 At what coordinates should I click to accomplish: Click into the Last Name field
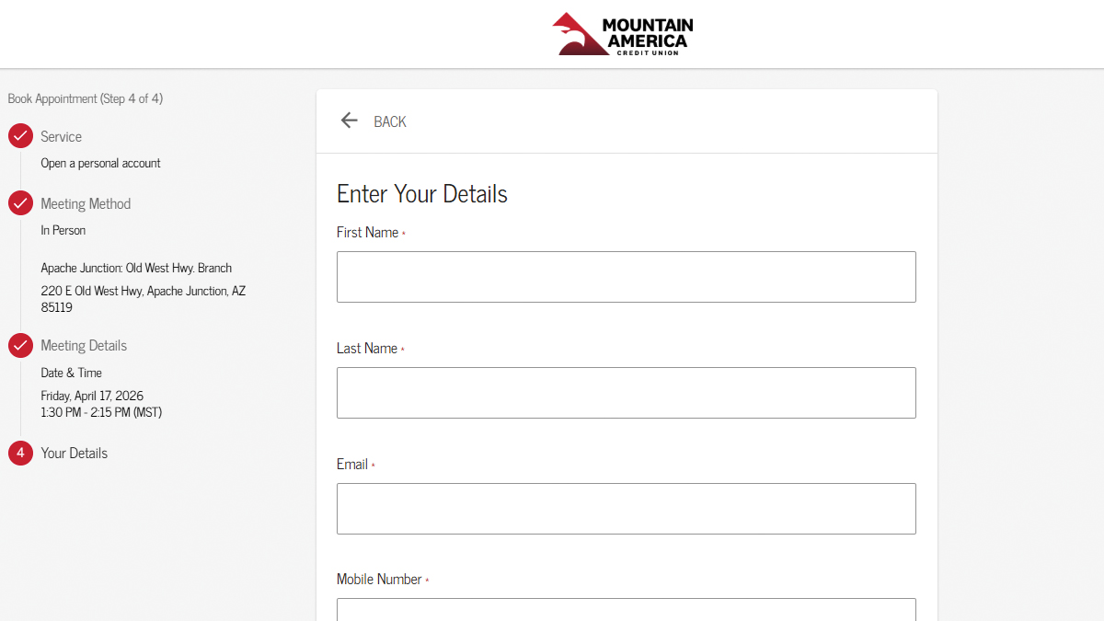[626, 393]
